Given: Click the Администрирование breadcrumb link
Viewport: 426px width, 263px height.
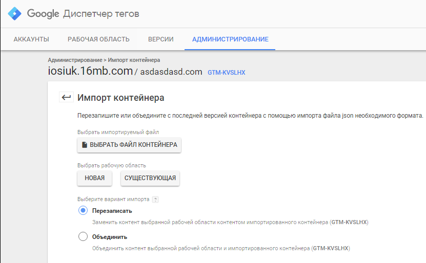Looking at the screenshot, I should (75, 60).
